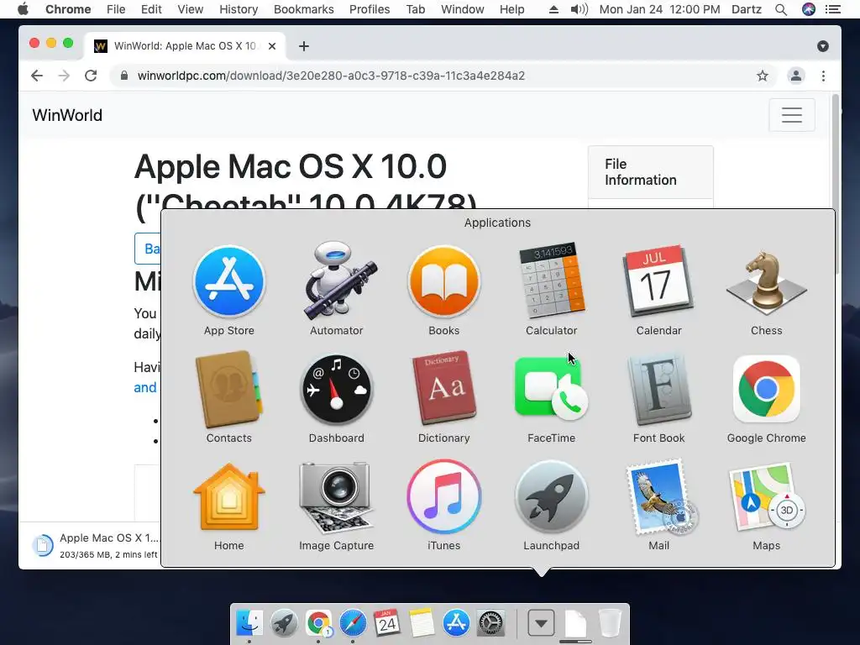Close the WinWorld browser tab
The image size is (860, 645).
pyautogui.click(x=271, y=46)
